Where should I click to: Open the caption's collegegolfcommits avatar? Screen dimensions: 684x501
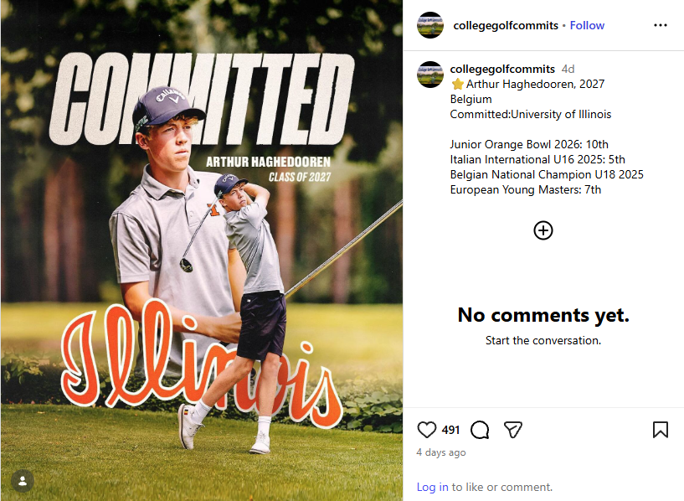(430, 75)
